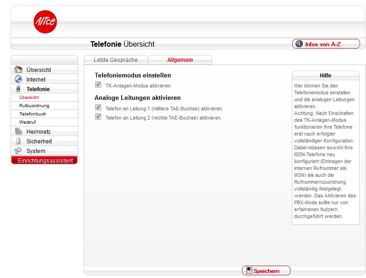Open the Telefonbuch submenu entry
366x278 pixels.
[33, 114]
